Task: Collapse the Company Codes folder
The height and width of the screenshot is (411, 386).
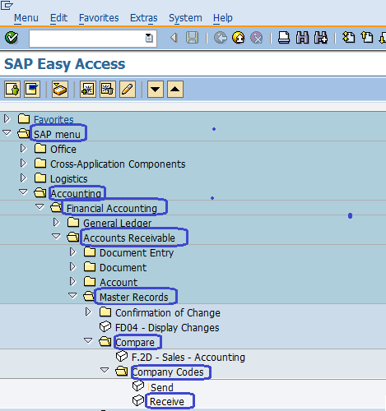Action: point(105,370)
